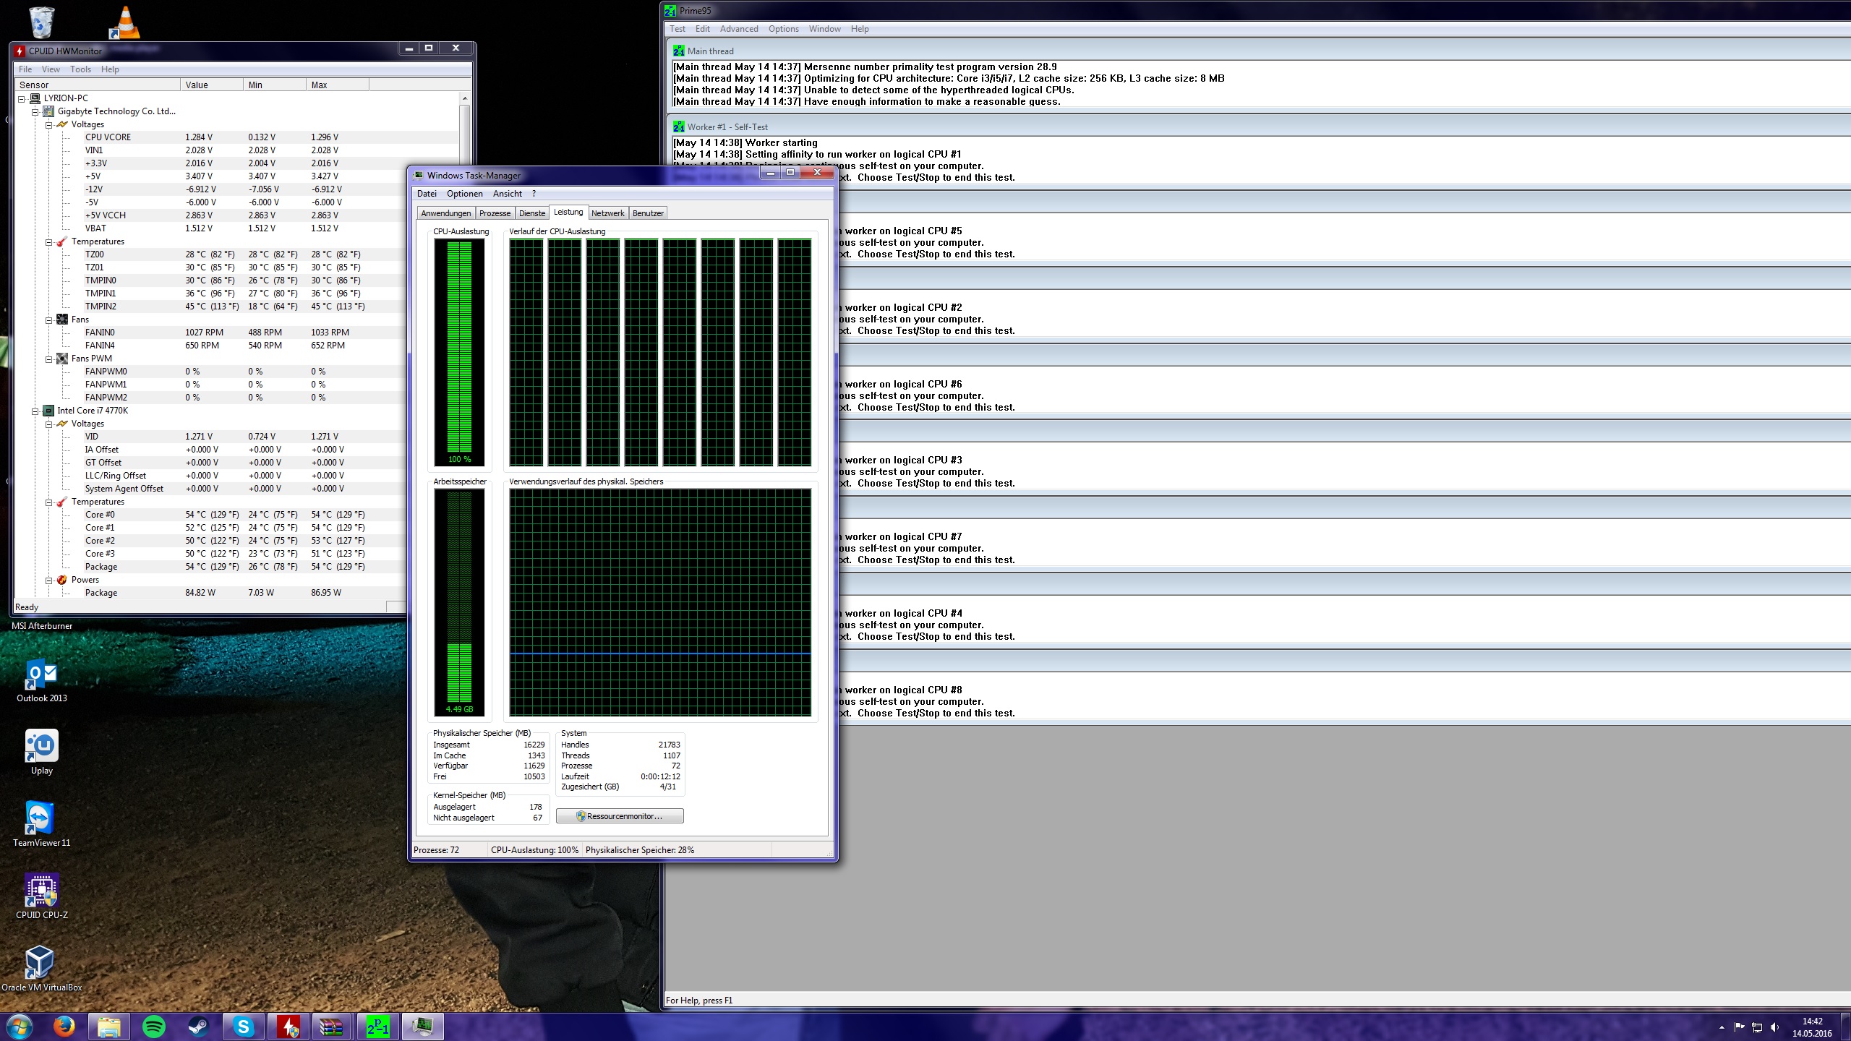The height and width of the screenshot is (1041, 1851).
Task: Open the Prime95 taskbar icon
Action: [x=377, y=1027]
